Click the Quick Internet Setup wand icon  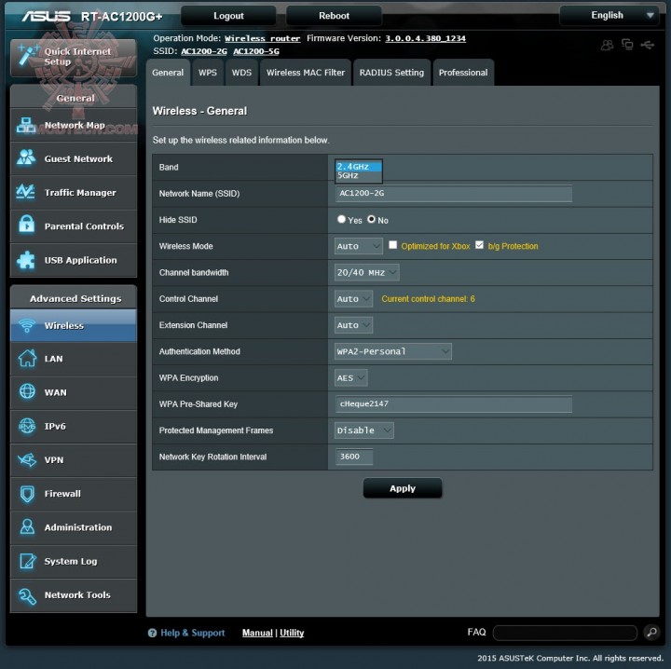27,55
